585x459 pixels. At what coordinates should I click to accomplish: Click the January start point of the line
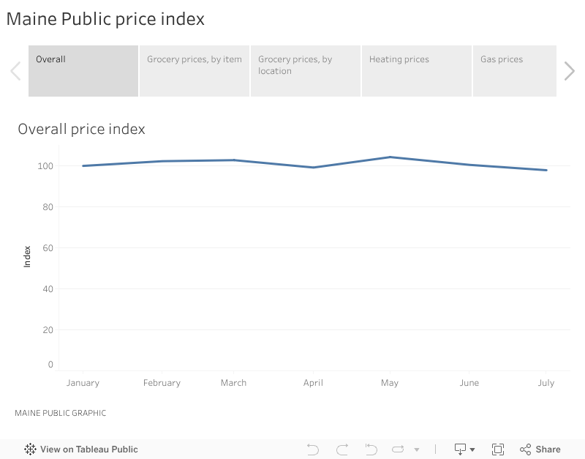[83, 165]
